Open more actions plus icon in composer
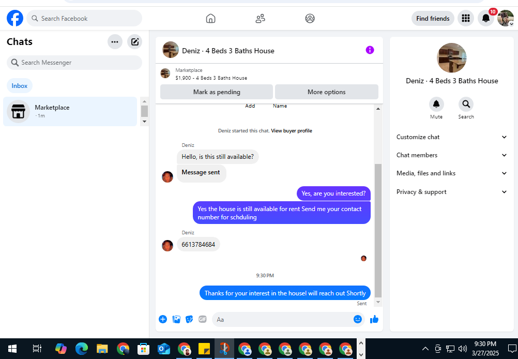The image size is (518, 359). point(162,319)
